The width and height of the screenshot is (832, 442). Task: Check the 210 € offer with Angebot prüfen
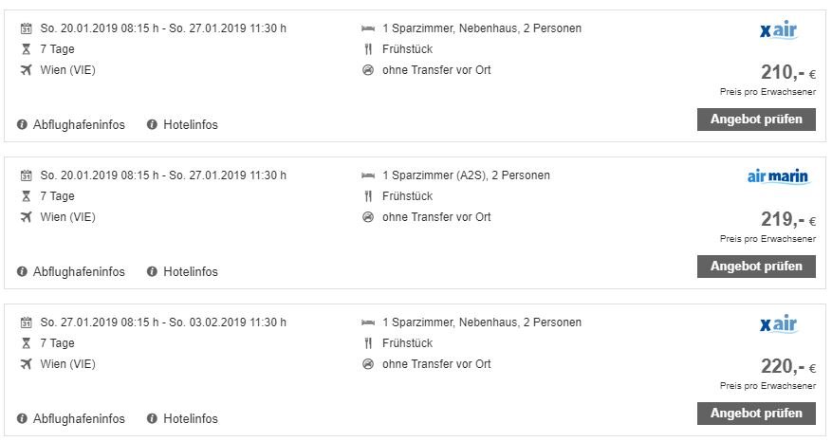pos(756,120)
